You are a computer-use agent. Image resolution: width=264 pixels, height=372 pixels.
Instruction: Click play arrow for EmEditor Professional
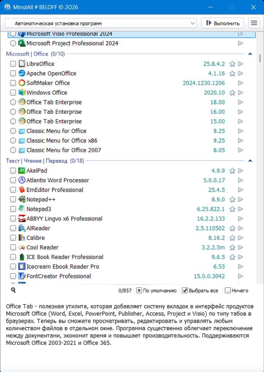click(x=241, y=190)
